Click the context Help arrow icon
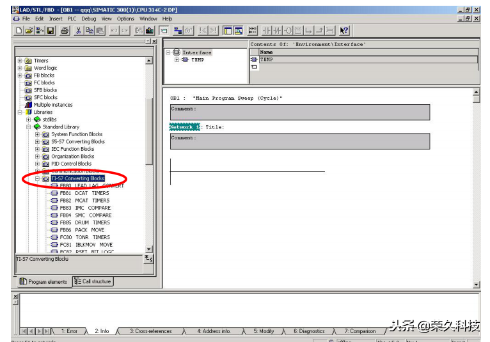 click(344, 31)
